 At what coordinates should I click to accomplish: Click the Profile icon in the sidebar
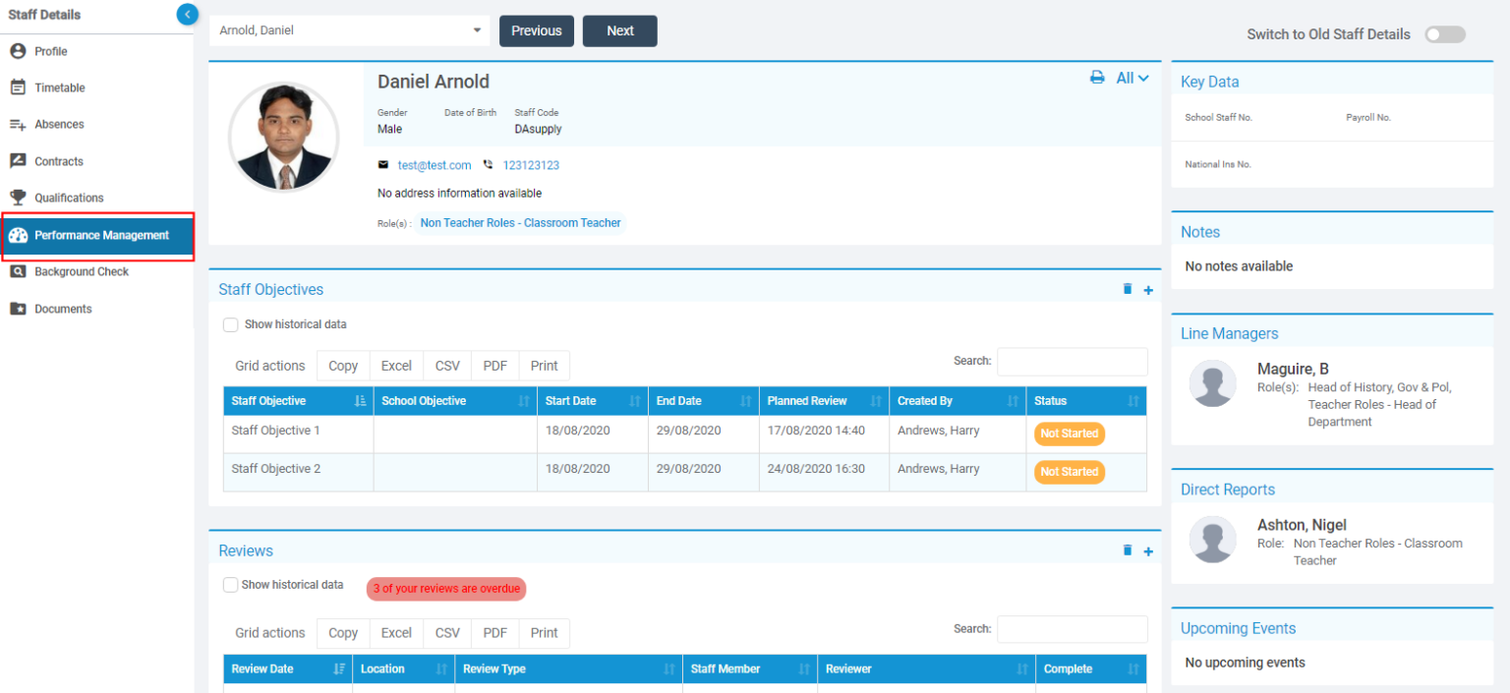pos(20,50)
